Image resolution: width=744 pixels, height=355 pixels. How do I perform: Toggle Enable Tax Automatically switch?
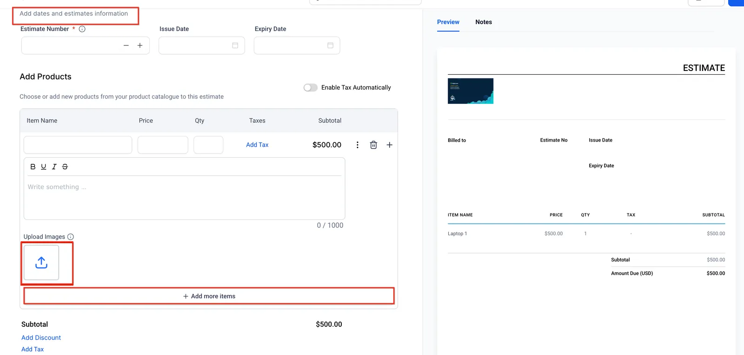pyautogui.click(x=310, y=88)
